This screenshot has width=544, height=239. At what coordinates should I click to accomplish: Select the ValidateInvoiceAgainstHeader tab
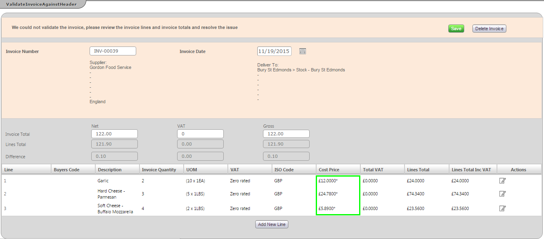tap(41, 4)
